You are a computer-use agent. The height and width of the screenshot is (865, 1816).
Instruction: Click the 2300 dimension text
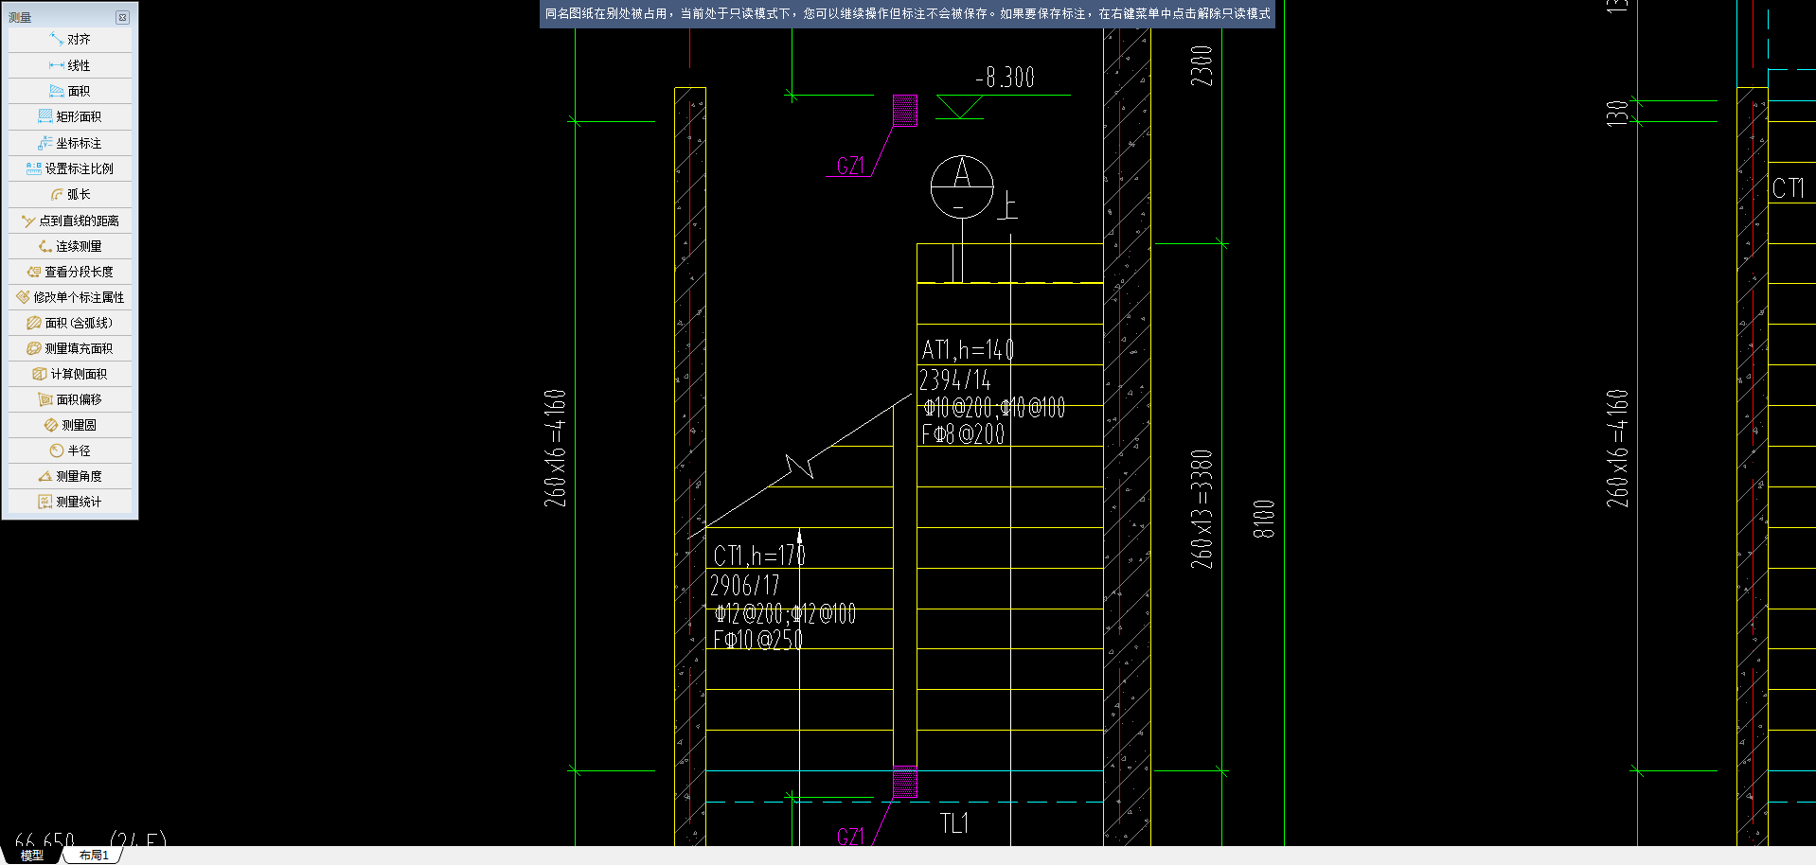(1202, 66)
